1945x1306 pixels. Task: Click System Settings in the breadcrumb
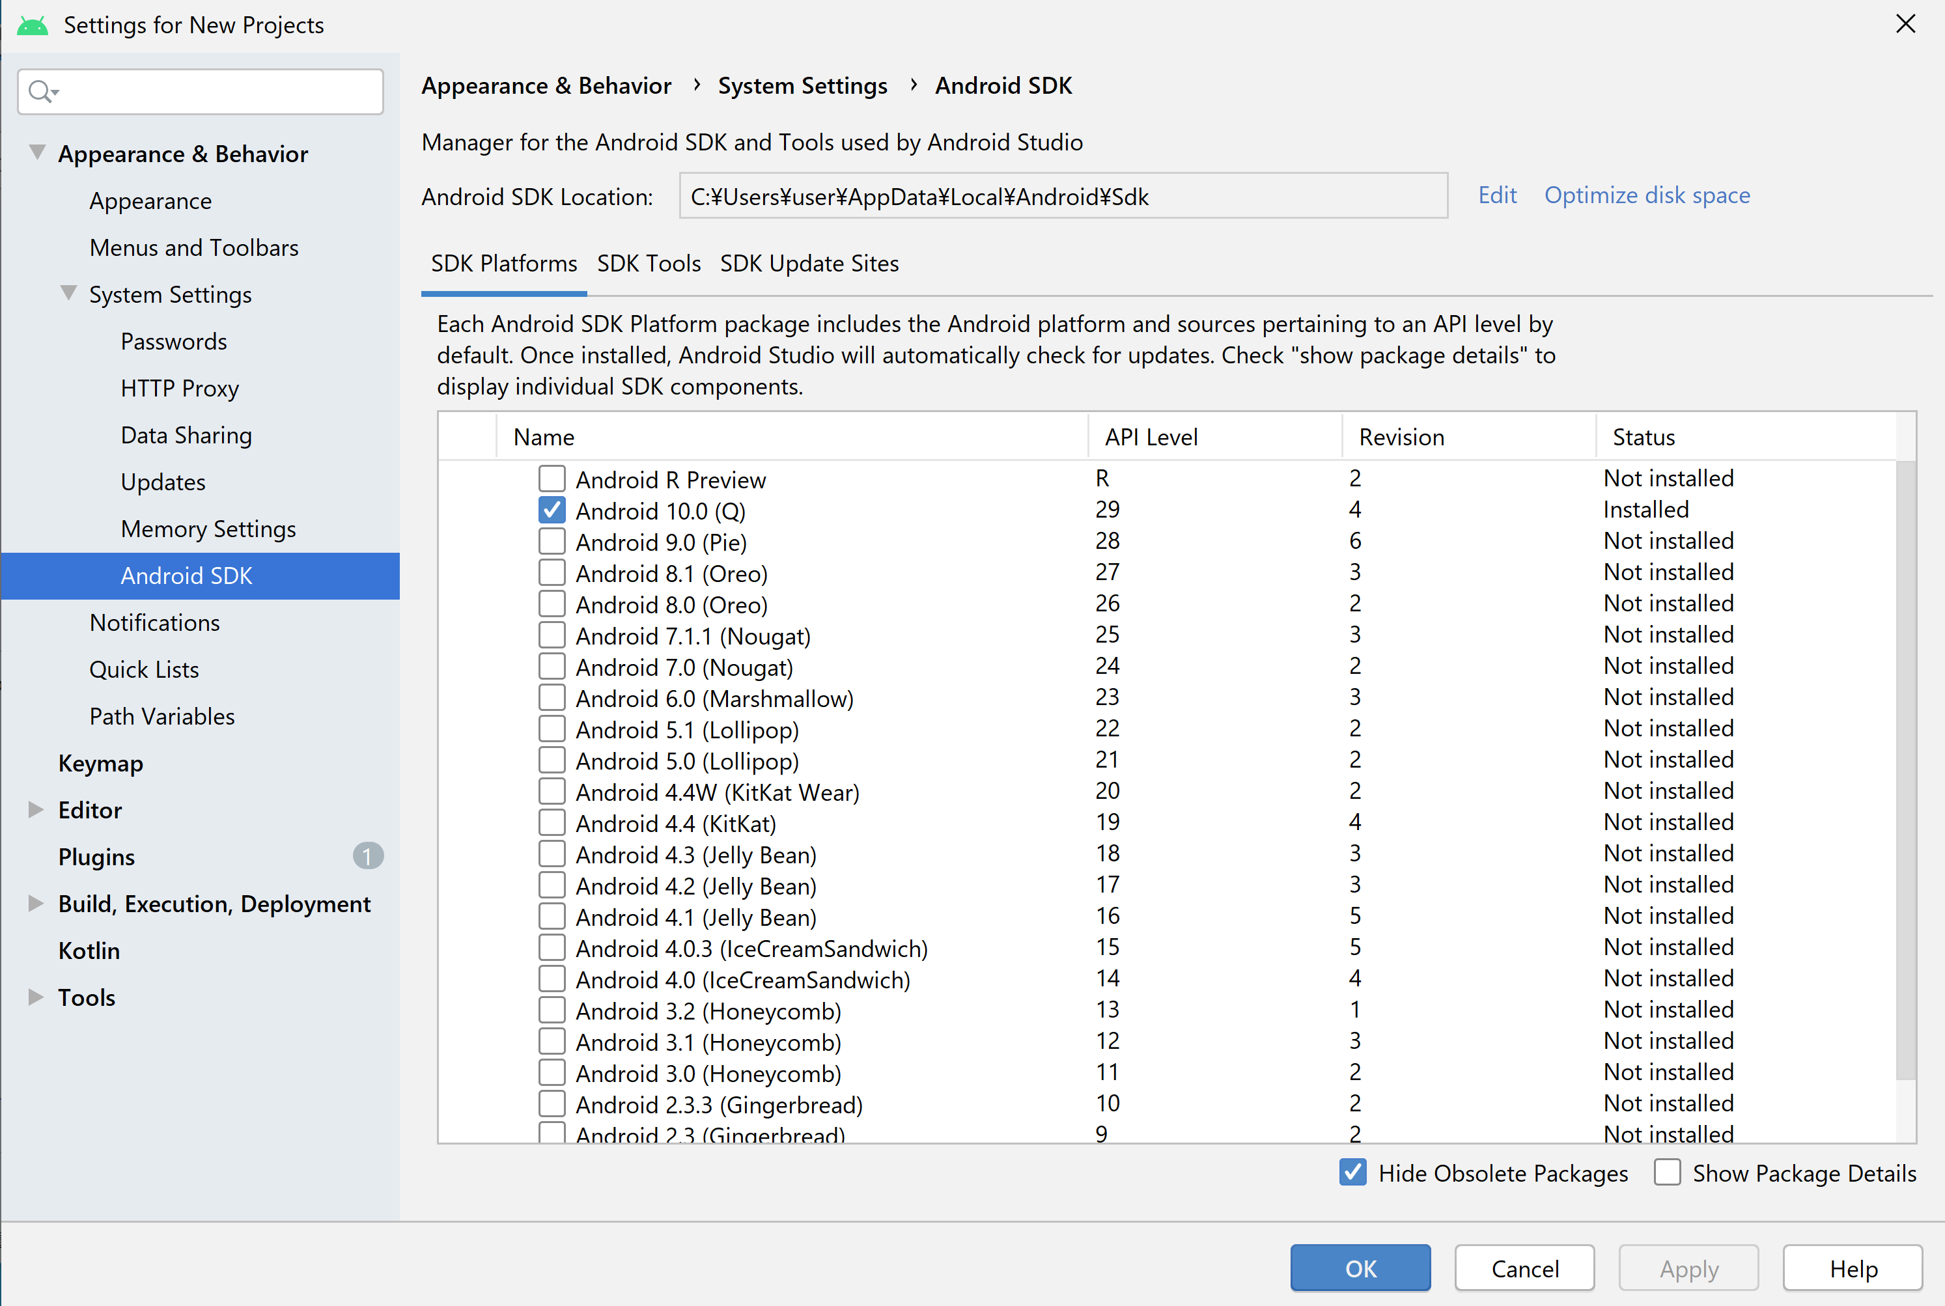tap(802, 86)
